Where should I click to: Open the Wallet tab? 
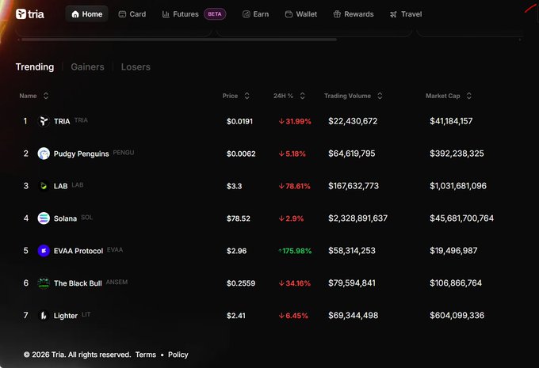click(301, 14)
